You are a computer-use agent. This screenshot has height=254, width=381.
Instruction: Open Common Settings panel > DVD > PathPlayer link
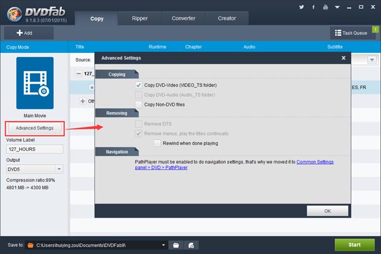(315, 162)
